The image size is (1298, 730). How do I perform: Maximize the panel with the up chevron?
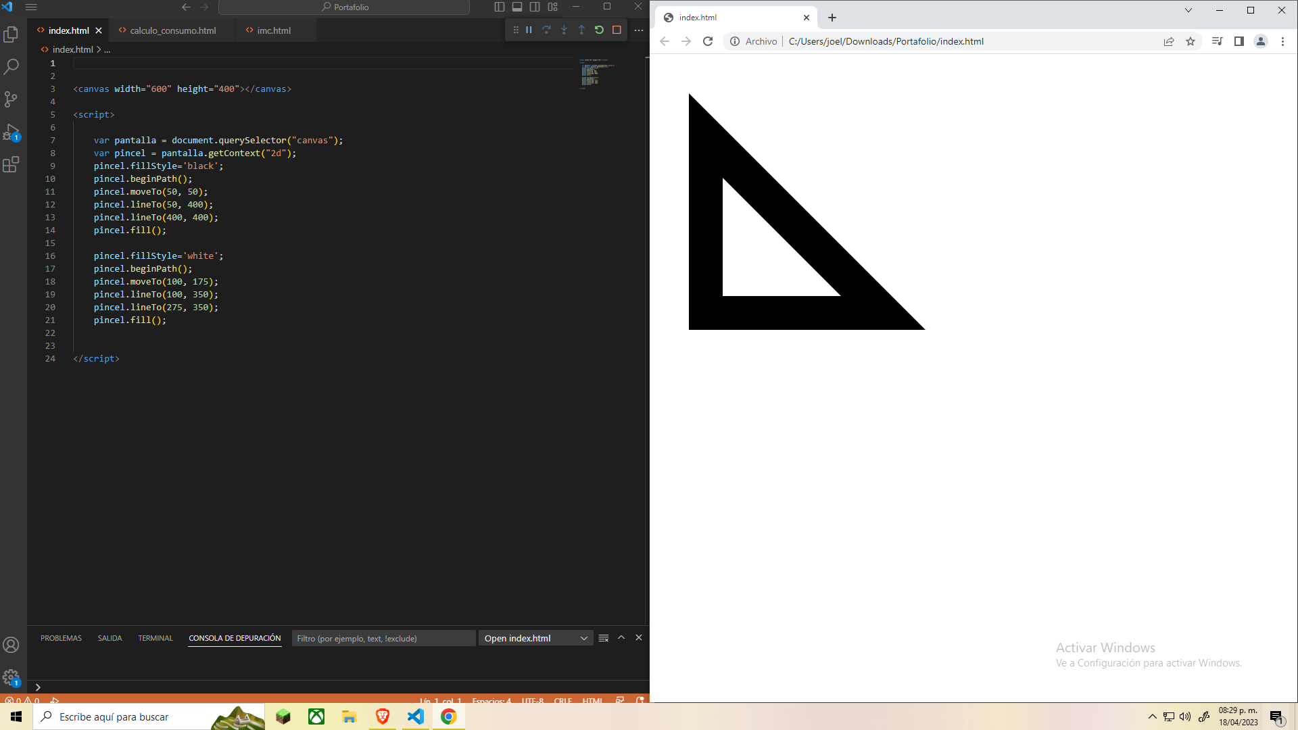click(621, 637)
